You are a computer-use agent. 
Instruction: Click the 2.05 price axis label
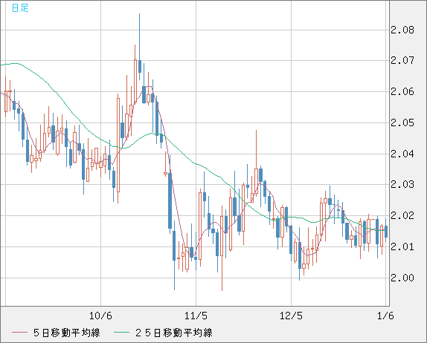coord(402,122)
